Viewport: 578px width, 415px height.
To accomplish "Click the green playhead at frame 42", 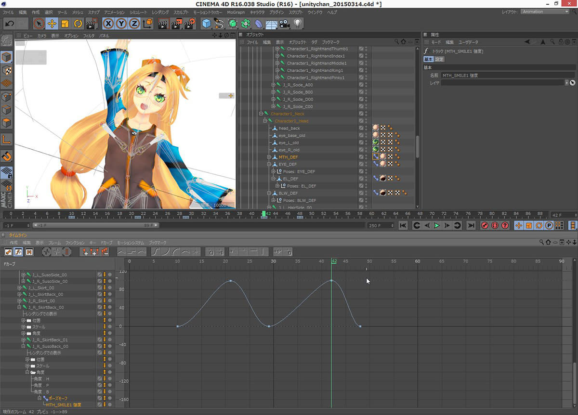I will click(264, 213).
